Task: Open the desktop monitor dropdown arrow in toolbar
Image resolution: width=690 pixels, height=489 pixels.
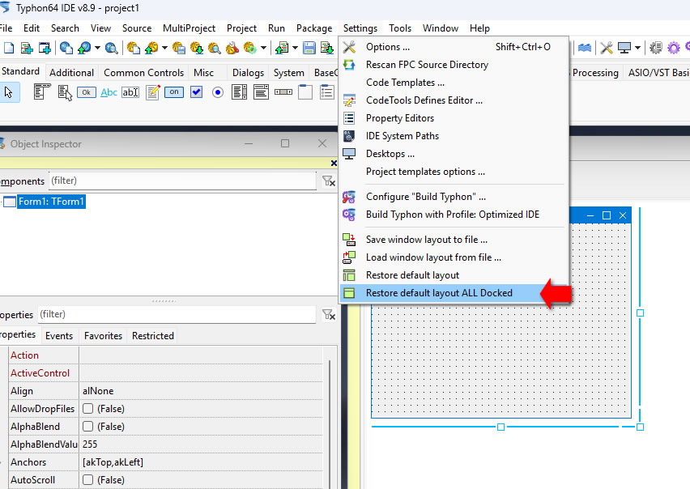Action: click(x=638, y=48)
